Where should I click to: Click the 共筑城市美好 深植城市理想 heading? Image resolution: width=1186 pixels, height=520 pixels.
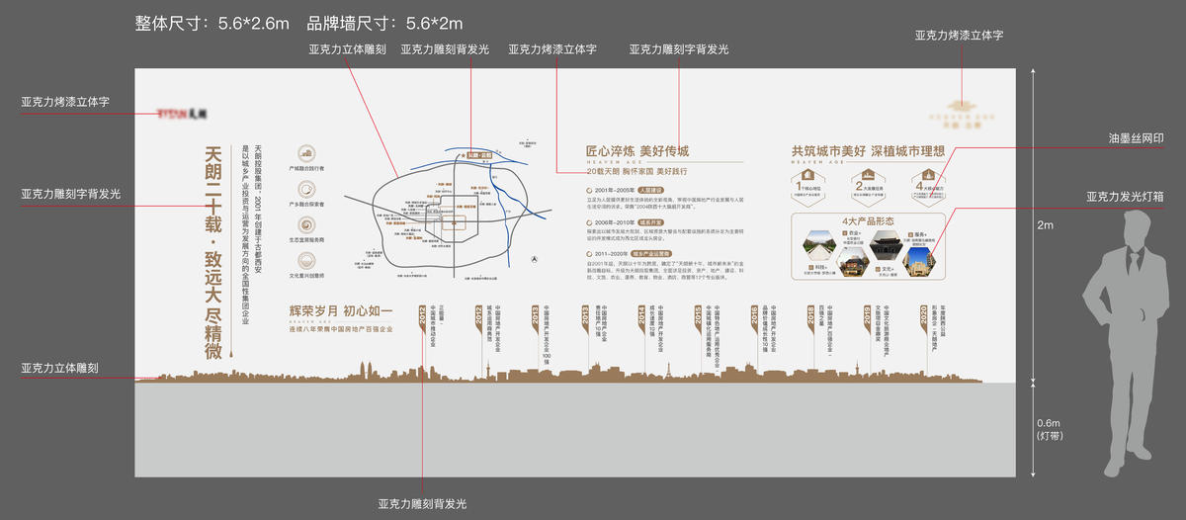point(868,150)
